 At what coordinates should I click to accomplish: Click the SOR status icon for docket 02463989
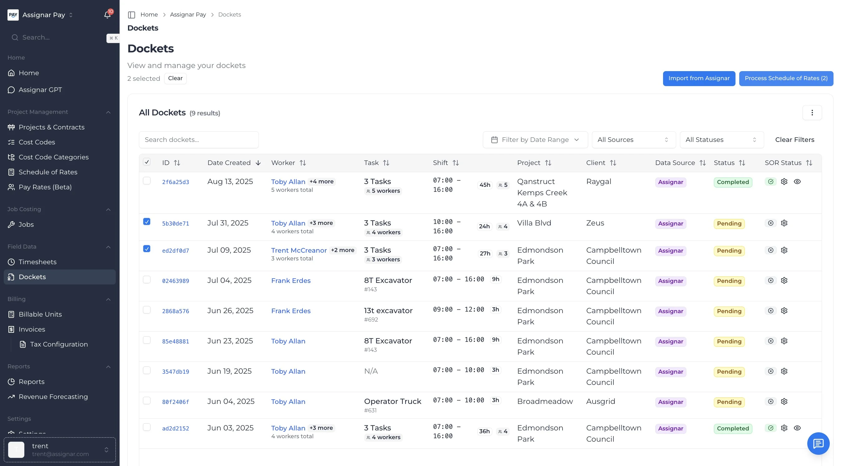click(x=770, y=280)
